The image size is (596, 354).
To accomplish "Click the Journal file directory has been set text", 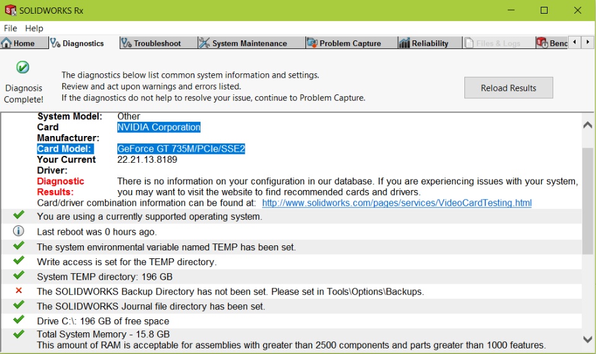I will point(151,306).
